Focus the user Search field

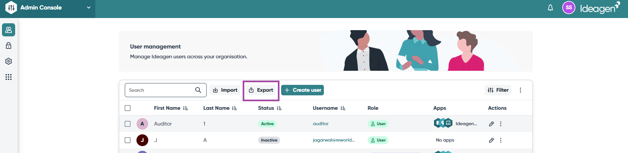tap(166, 90)
